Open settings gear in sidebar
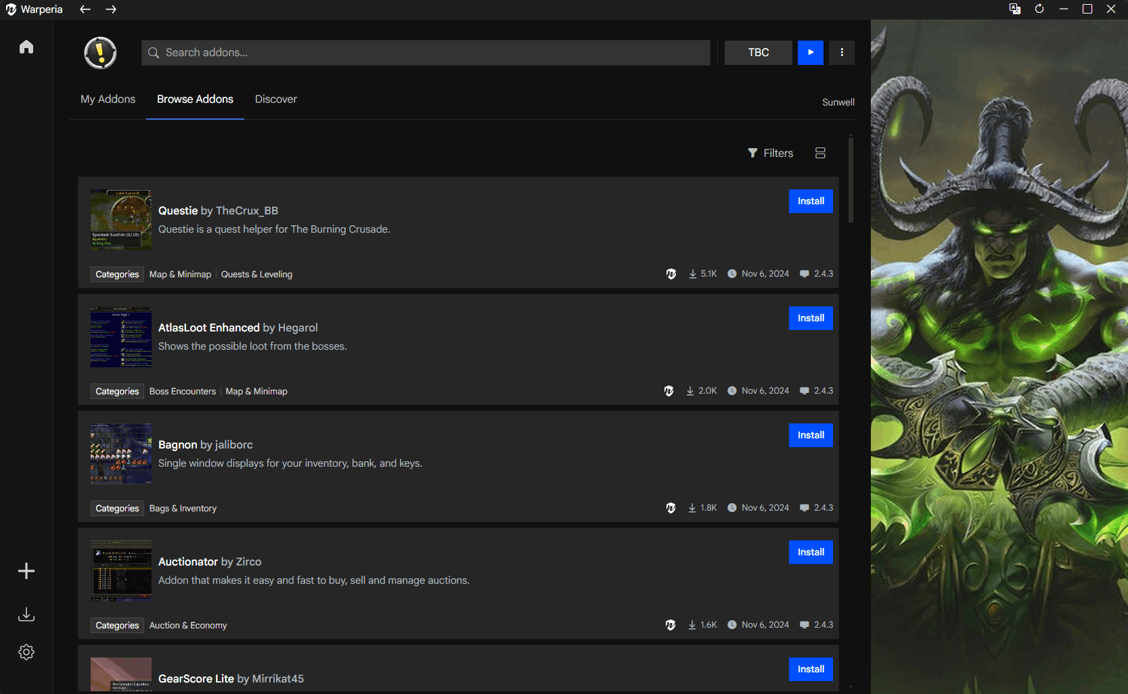 pos(26,652)
